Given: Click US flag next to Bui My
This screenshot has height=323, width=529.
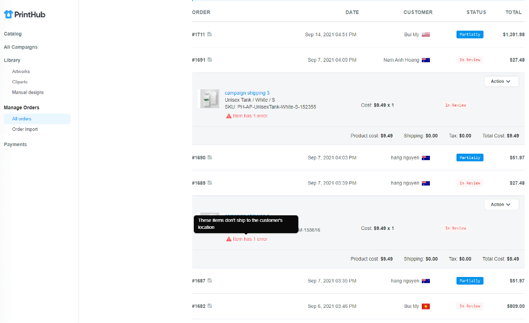Looking at the screenshot, I should click(426, 35).
